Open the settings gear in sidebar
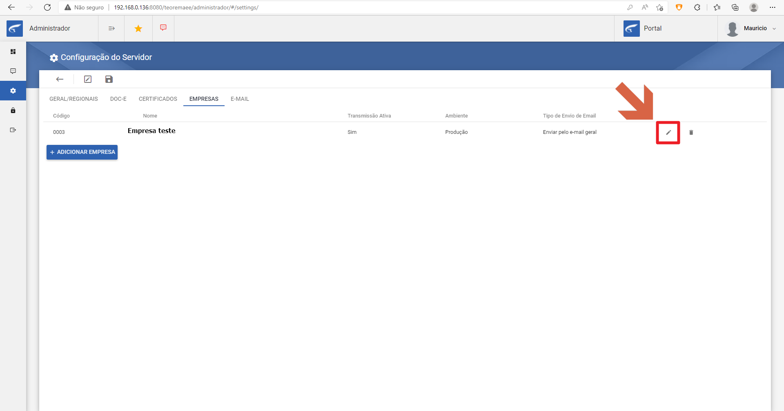 point(13,91)
